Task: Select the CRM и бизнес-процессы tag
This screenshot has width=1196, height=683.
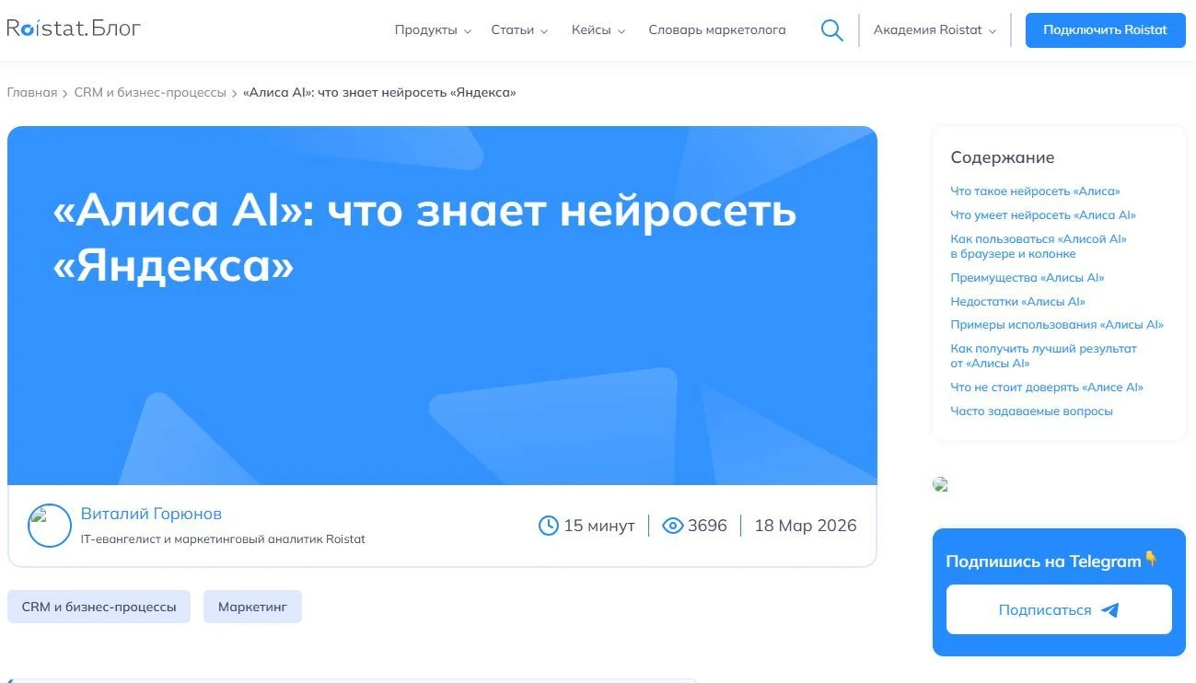Action: pos(99,607)
